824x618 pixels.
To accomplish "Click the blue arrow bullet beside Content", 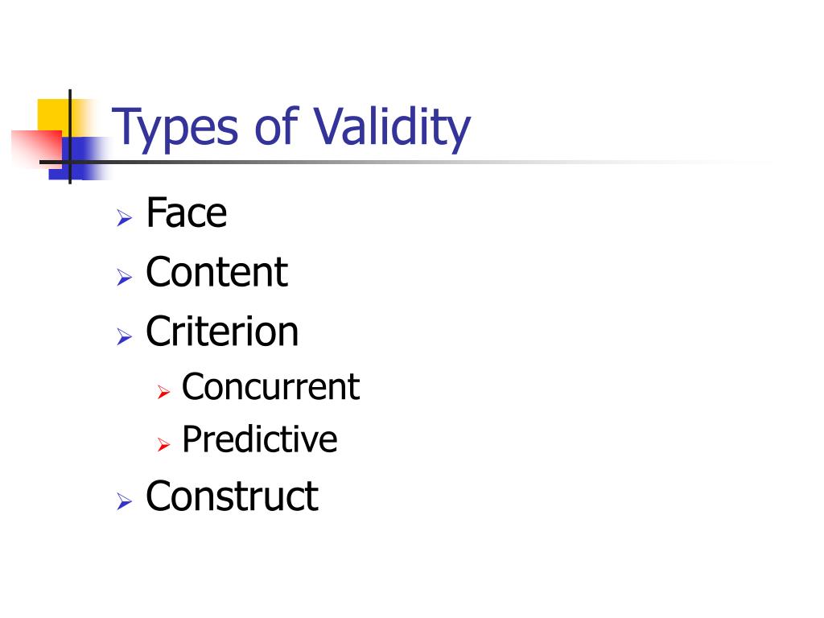I will click(125, 277).
